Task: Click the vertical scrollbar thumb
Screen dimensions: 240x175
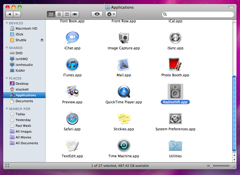Action: point(234,113)
